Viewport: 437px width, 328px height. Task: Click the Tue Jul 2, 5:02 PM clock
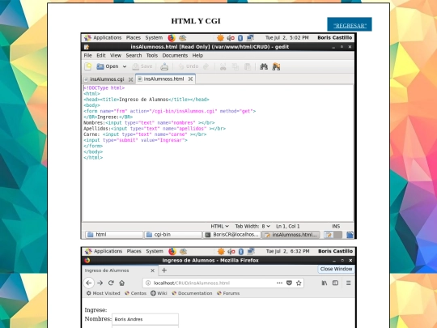pos(286,37)
